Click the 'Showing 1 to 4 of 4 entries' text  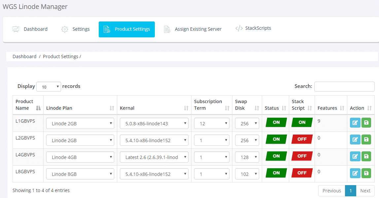41,190
